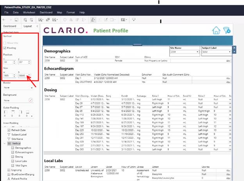The height and width of the screenshot is (181, 244).
Task: Click the Presentation mode toolbar icon
Action: pos(133,20)
